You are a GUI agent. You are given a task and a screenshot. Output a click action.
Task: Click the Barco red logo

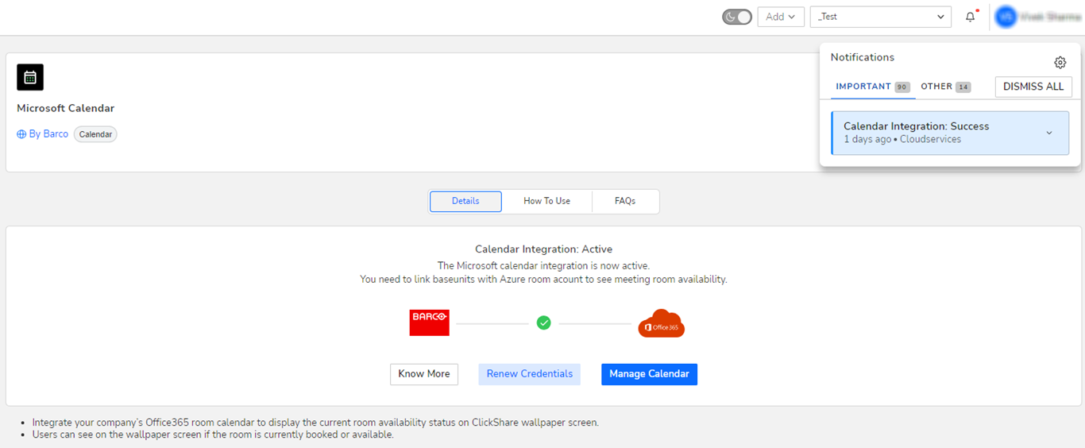pos(429,322)
